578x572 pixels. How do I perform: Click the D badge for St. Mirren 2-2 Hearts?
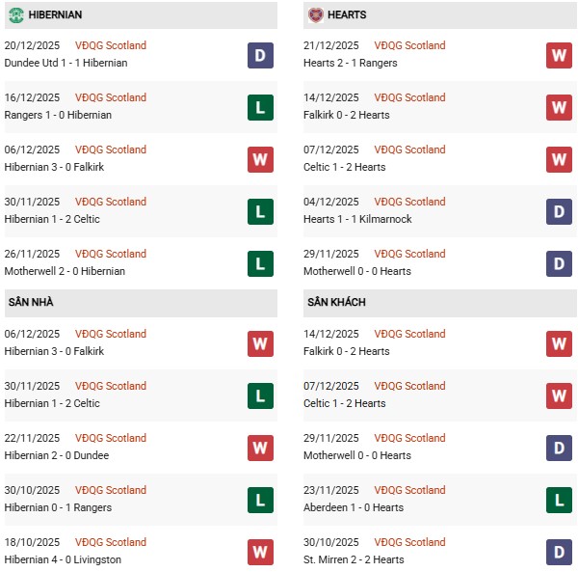click(559, 552)
